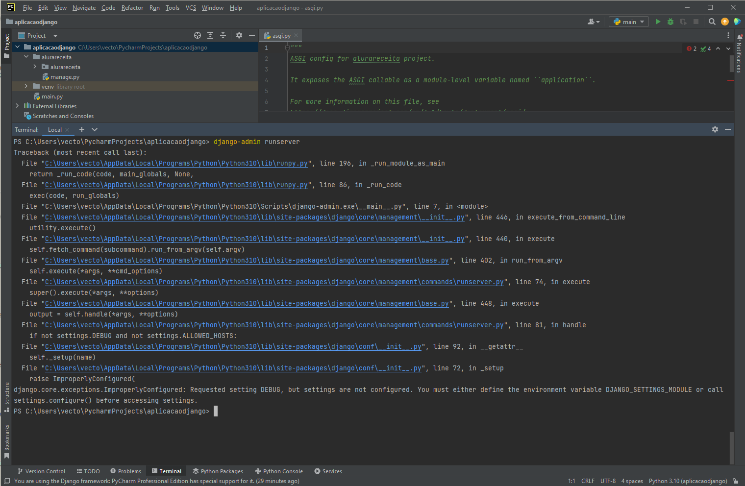The width and height of the screenshot is (745, 486).
Task: Collapse aplicacaodjango root folder
Action: point(18,47)
